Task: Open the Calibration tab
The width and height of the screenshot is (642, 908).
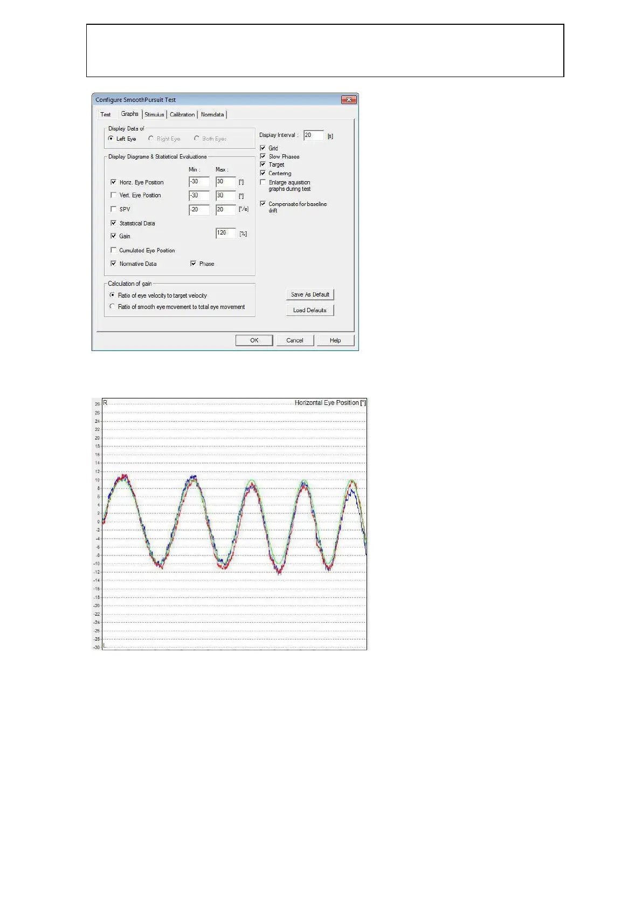Action: click(182, 114)
